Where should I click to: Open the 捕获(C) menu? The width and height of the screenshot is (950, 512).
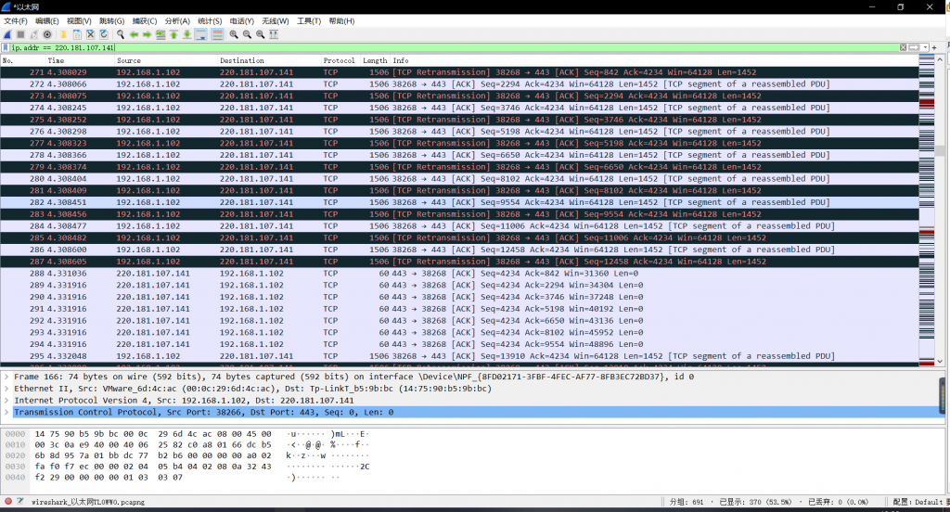[x=145, y=21]
